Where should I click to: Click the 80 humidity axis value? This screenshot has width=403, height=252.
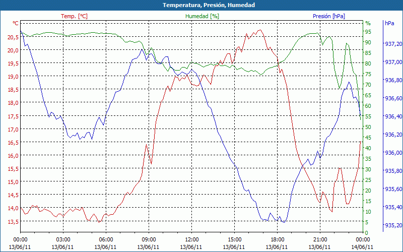click(x=368, y=64)
